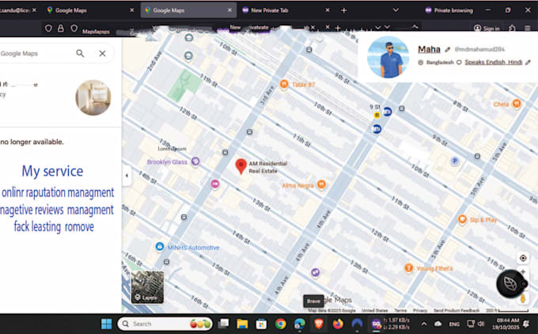Open the Privacy link in map footer
This screenshot has width=538, height=334.
(420, 310)
